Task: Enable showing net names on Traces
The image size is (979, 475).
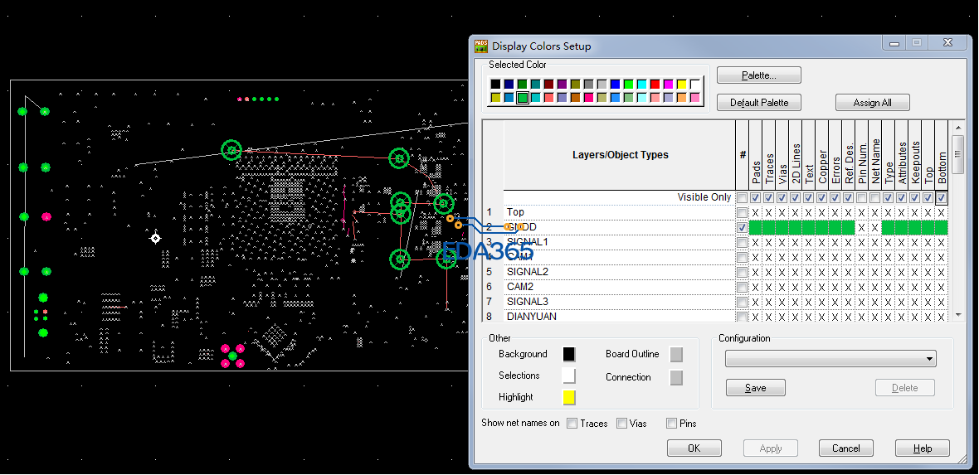Action: (572, 424)
